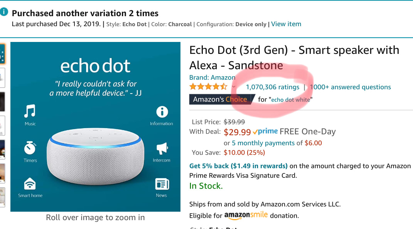This screenshot has height=229, width=413.
Task: Click info icon beside 'Purchased another variation'
Action: tap(4, 12)
